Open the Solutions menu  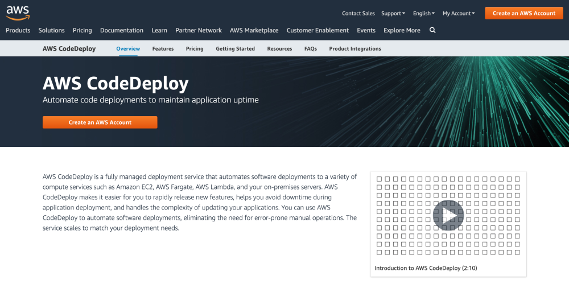click(52, 31)
